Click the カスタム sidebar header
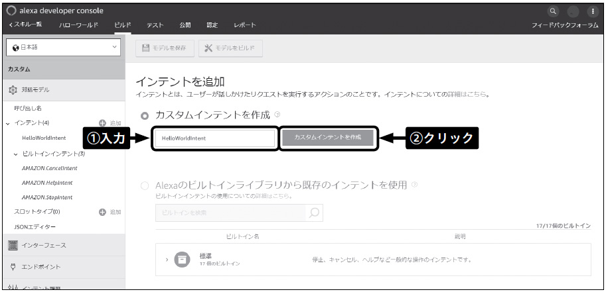Image resolution: width=606 pixels, height=292 pixels. tap(64, 70)
